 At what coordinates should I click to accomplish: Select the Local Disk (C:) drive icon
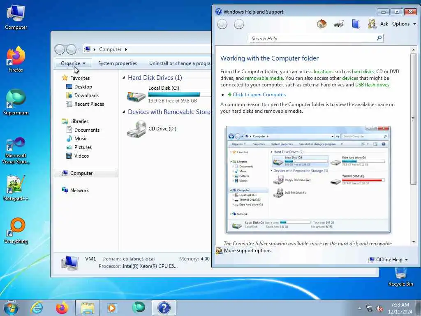coord(136,96)
